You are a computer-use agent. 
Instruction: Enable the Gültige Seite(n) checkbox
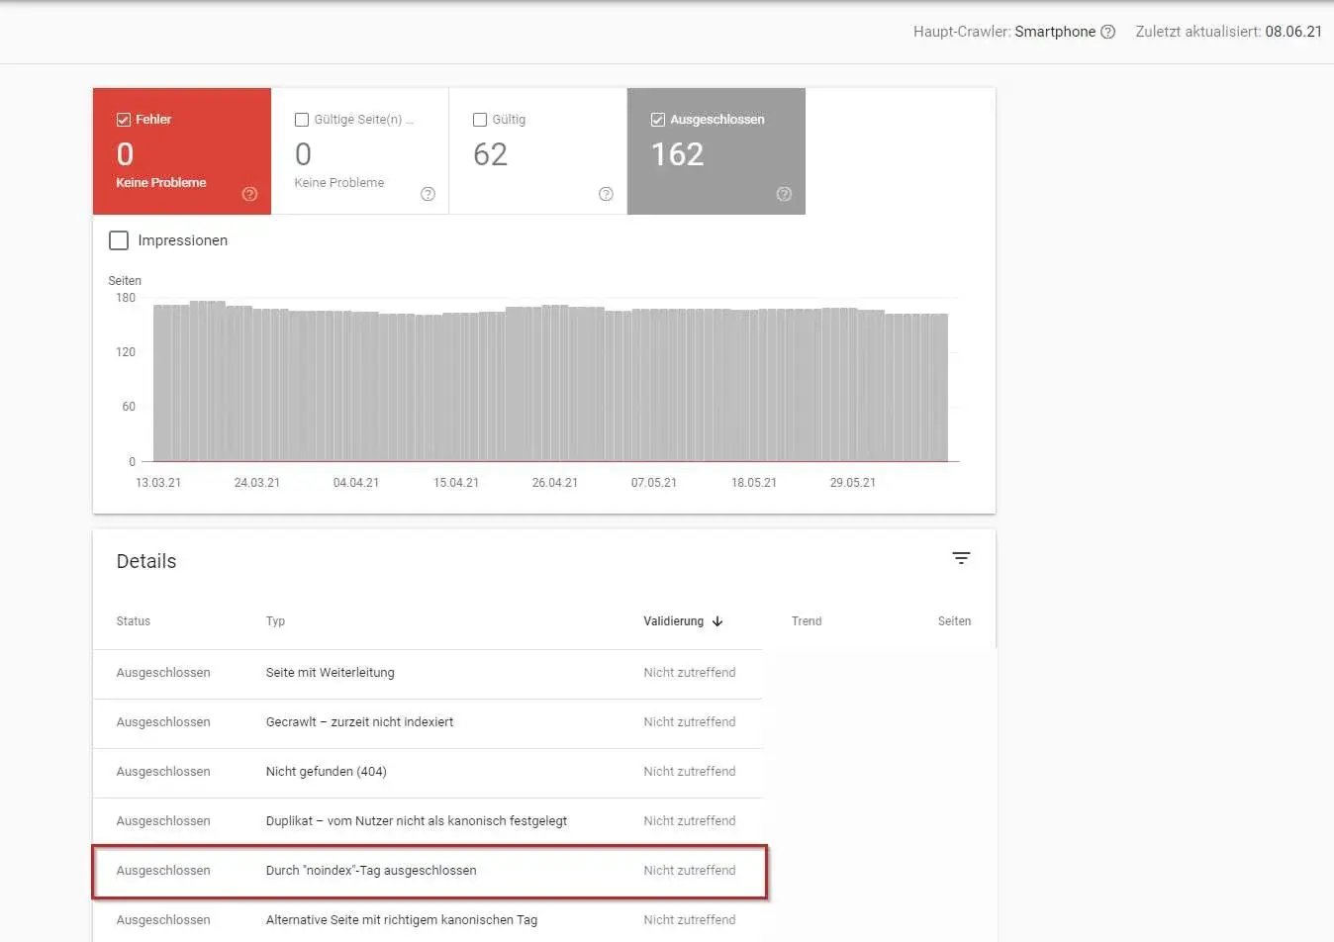(302, 120)
